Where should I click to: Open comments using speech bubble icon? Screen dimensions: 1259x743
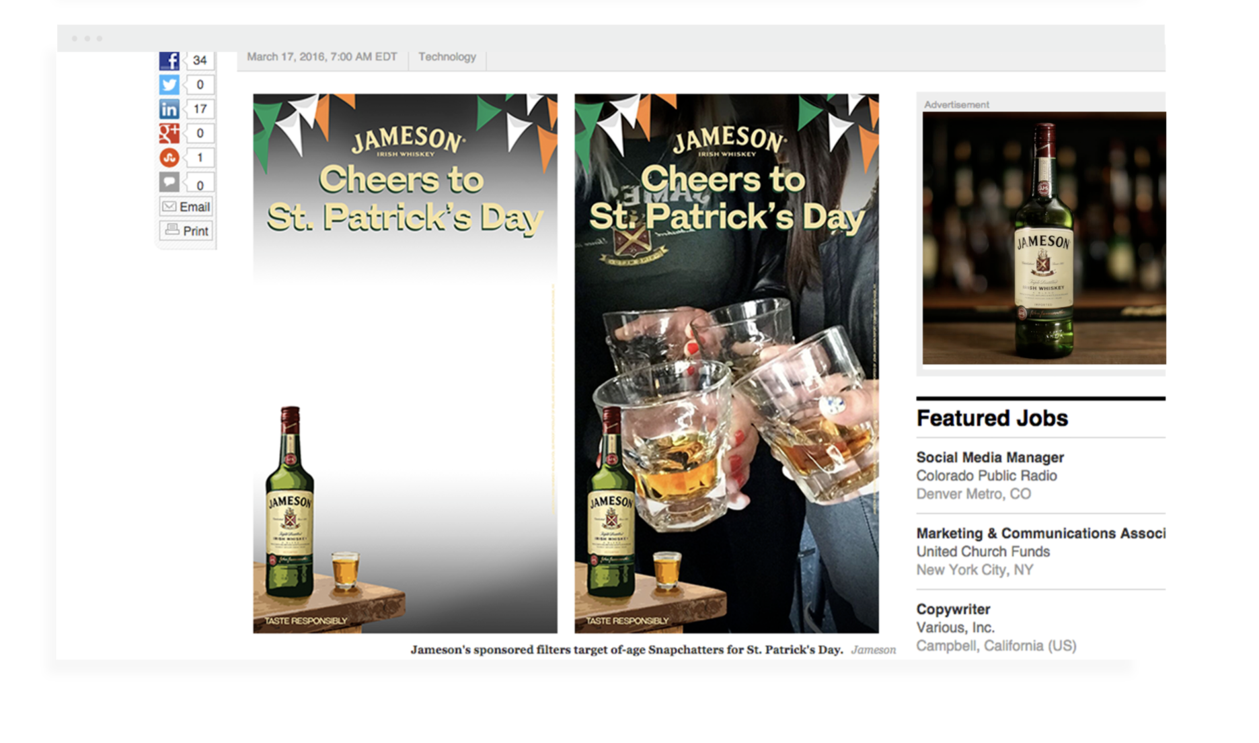169,182
